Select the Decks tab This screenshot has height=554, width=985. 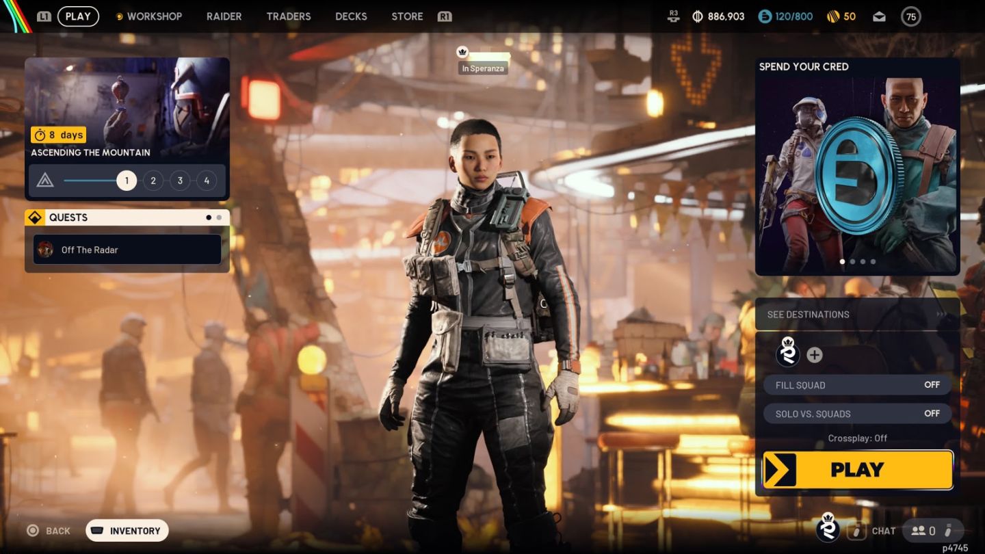(x=351, y=16)
